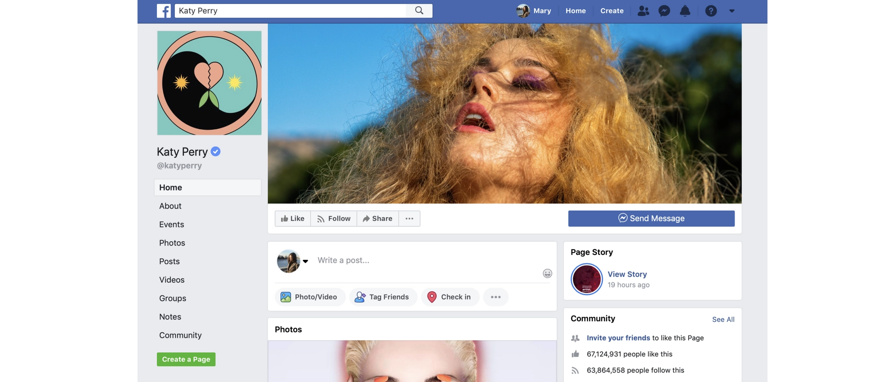Click the poster avatar in composer
The image size is (896, 382).
click(x=289, y=261)
